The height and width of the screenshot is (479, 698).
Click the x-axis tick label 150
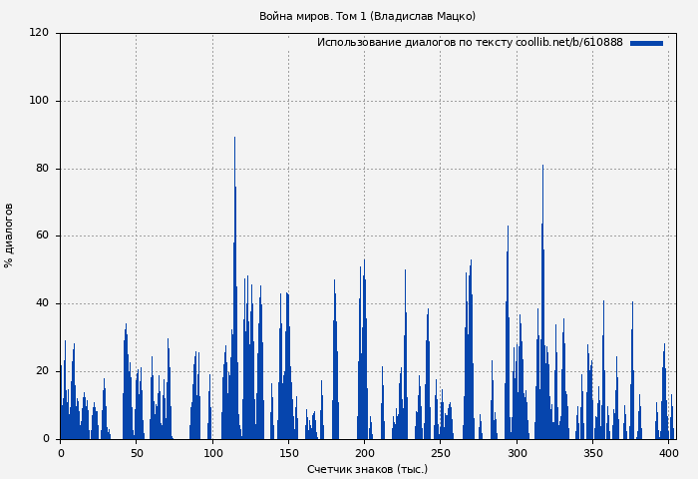tap(288, 453)
